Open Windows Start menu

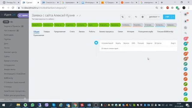click(x=4, y=105)
